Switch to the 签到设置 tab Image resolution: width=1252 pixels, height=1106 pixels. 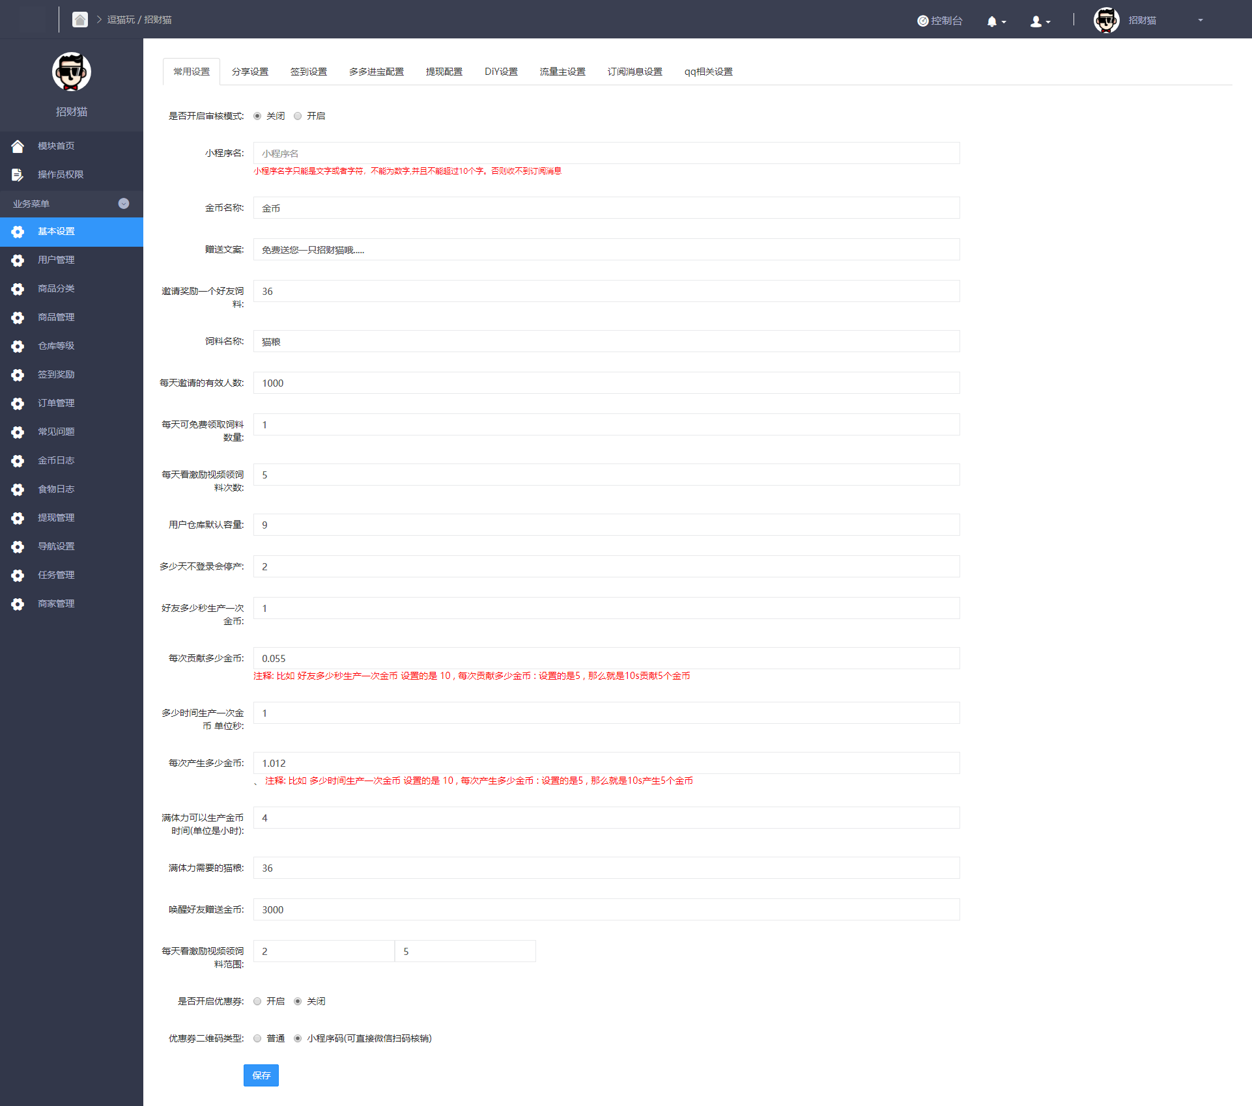tap(309, 72)
